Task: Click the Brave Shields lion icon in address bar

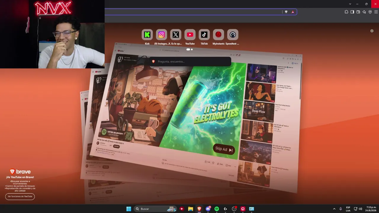Action: pos(286,12)
